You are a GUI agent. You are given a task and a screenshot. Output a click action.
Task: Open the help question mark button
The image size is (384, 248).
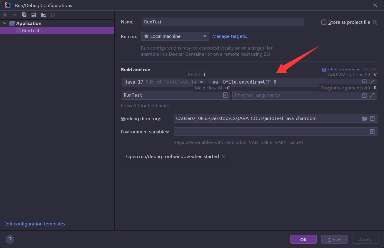point(10,239)
